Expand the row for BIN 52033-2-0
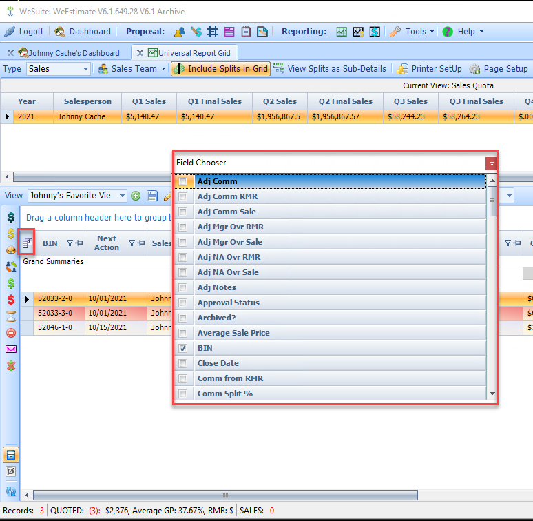Image resolution: width=533 pixels, height=521 pixels. tap(27, 299)
